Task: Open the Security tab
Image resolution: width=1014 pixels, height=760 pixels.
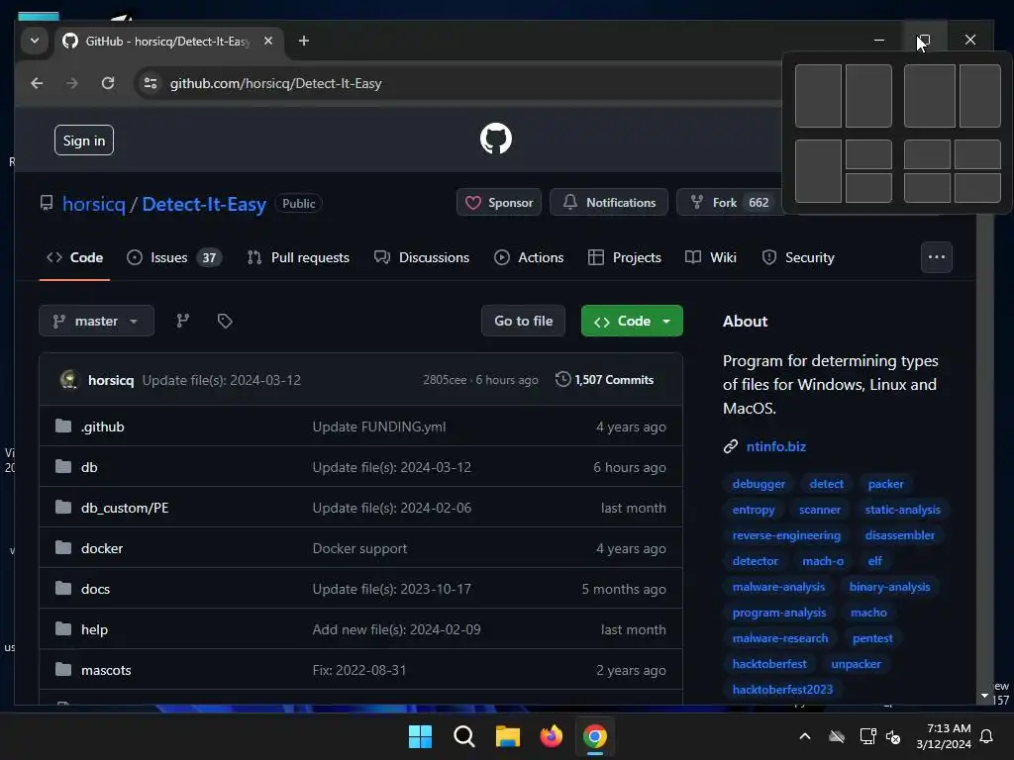Action: pyautogui.click(x=798, y=257)
